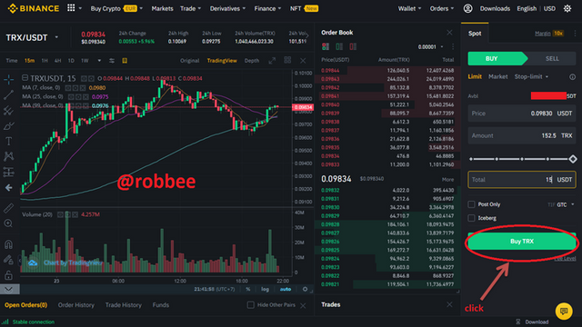Viewport: 582px width, 327px height.
Task: Switch to the Funds tab
Action: pos(161,305)
